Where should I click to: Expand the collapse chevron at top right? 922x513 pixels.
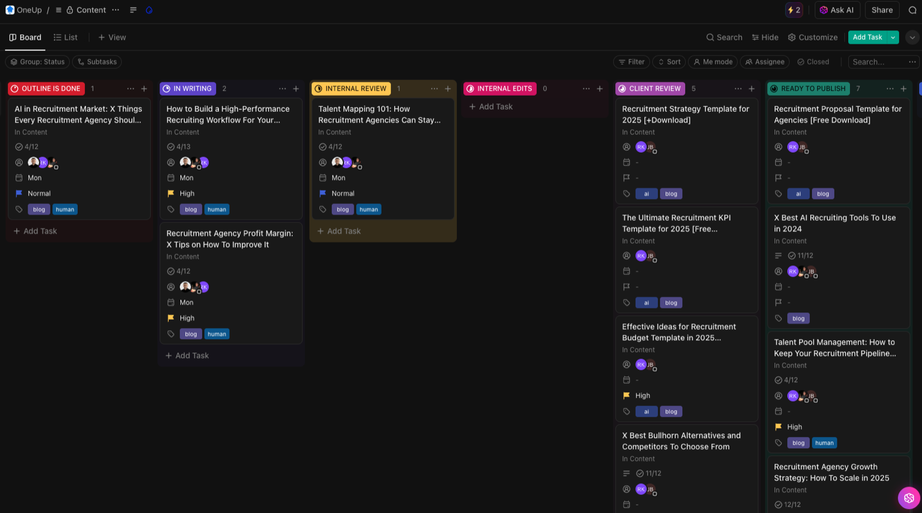click(912, 37)
